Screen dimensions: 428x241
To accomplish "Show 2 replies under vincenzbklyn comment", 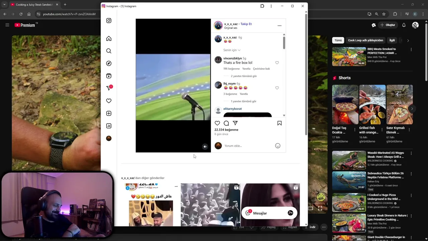I will coord(244,76).
